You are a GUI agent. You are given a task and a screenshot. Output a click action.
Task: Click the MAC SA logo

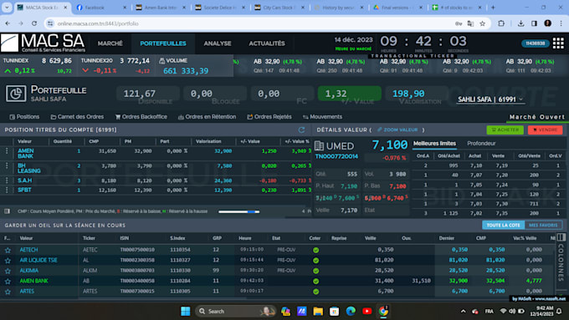(x=43, y=43)
